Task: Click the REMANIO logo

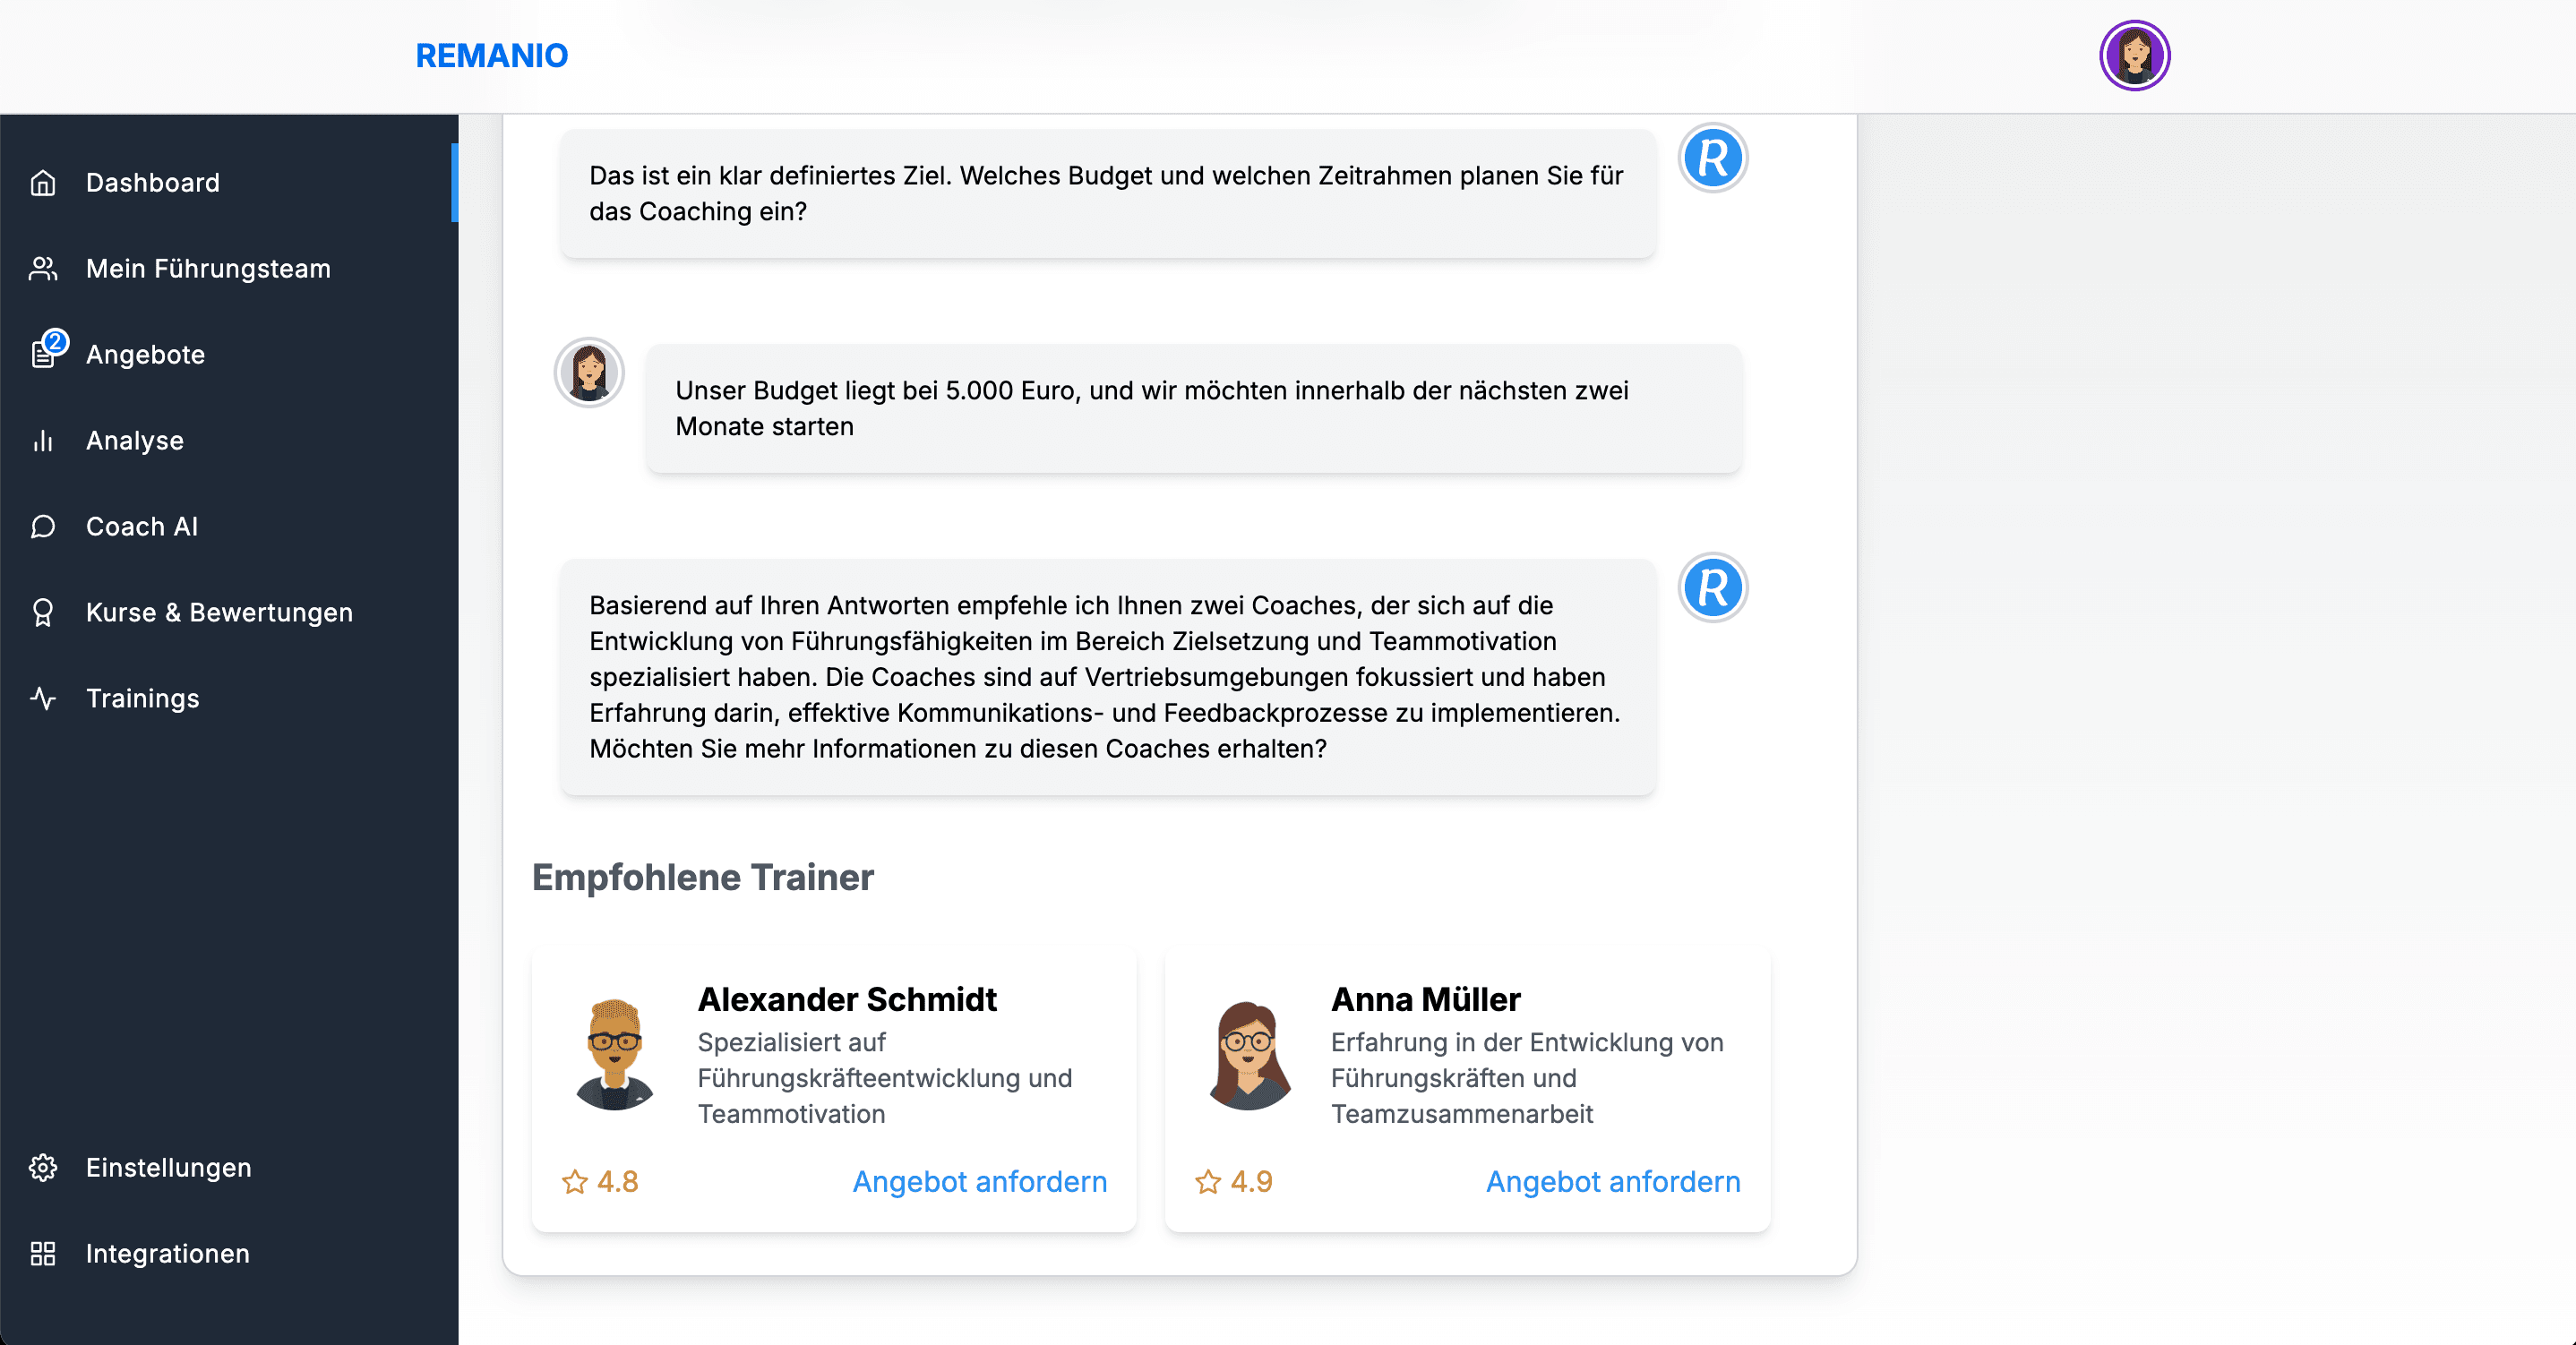Action: click(491, 56)
